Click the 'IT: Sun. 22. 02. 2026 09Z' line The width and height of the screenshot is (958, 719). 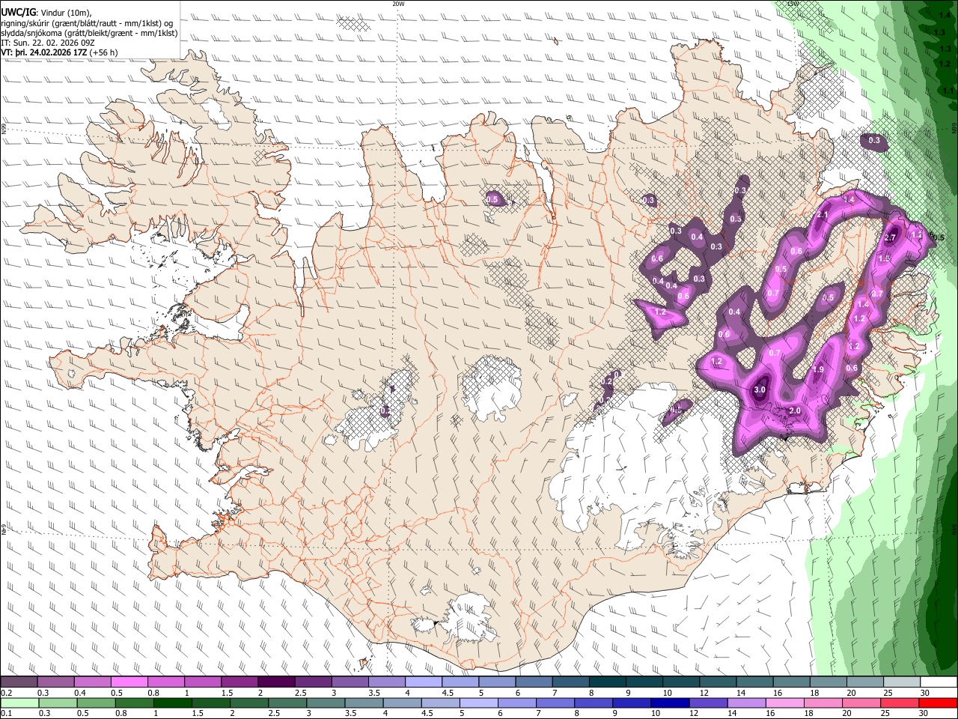48,43
